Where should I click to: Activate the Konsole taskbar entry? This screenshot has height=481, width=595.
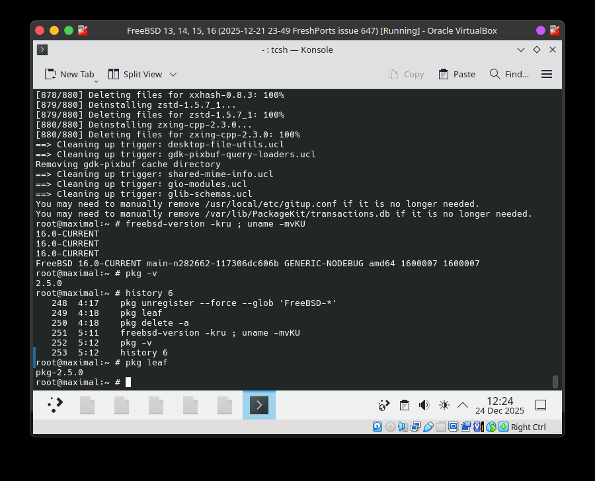(x=259, y=405)
